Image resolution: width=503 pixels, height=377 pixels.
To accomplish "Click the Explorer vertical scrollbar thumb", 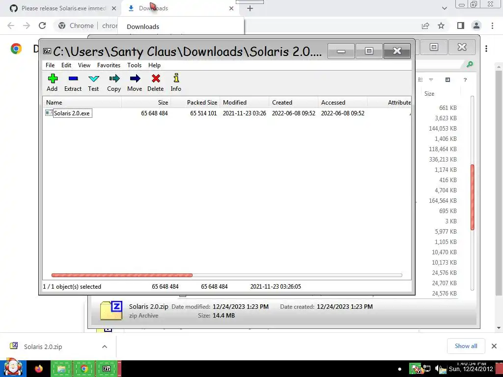I will click(x=472, y=197).
